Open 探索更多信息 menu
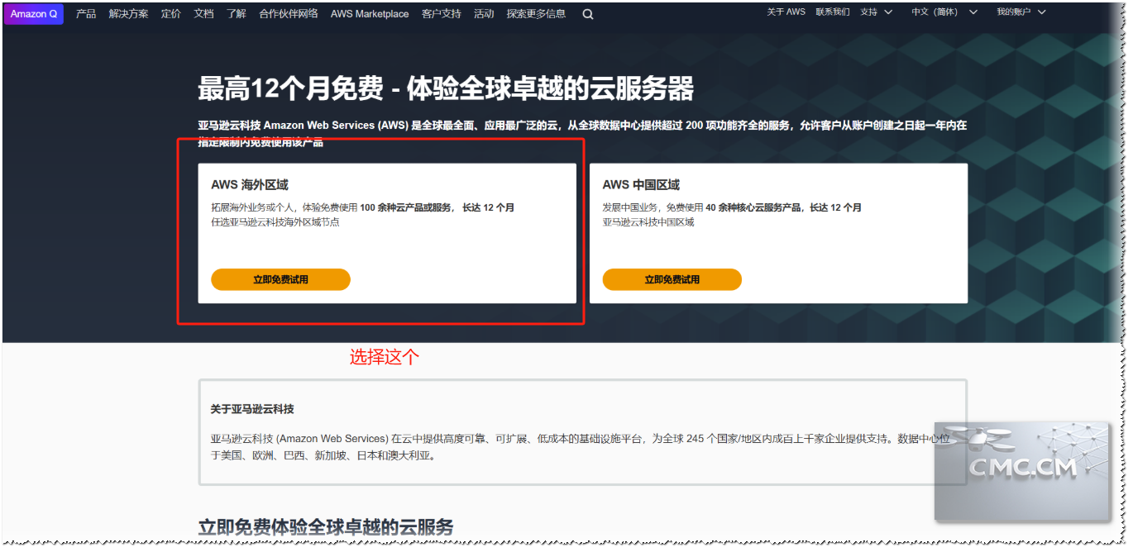This screenshot has height=552, width=1133. [x=537, y=14]
